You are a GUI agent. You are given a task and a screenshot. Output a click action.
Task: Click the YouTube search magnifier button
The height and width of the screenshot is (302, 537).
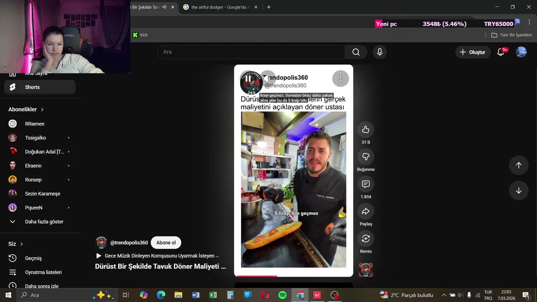pyautogui.click(x=356, y=52)
